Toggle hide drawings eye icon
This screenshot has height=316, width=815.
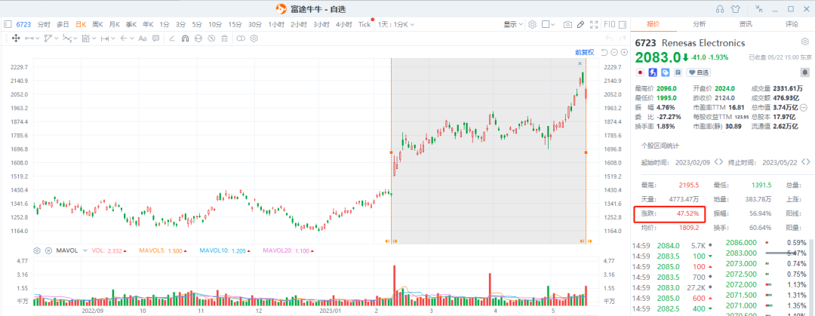click(x=211, y=38)
